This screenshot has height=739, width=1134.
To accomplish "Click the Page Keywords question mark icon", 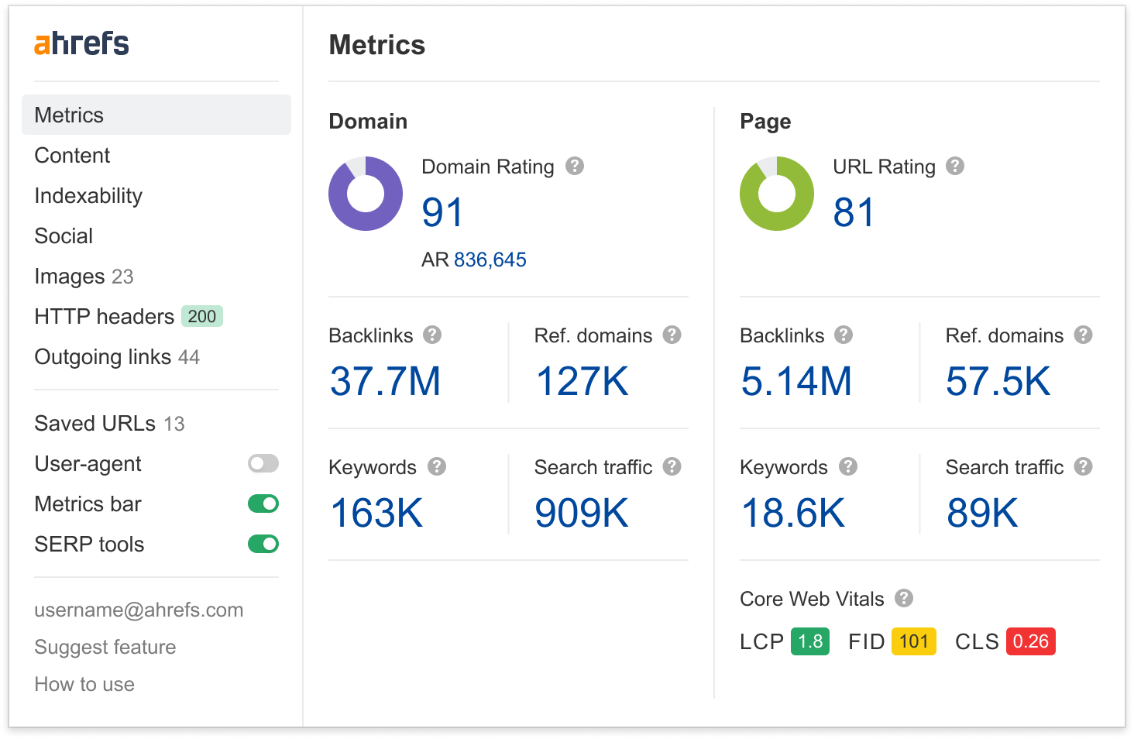I will [849, 466].
